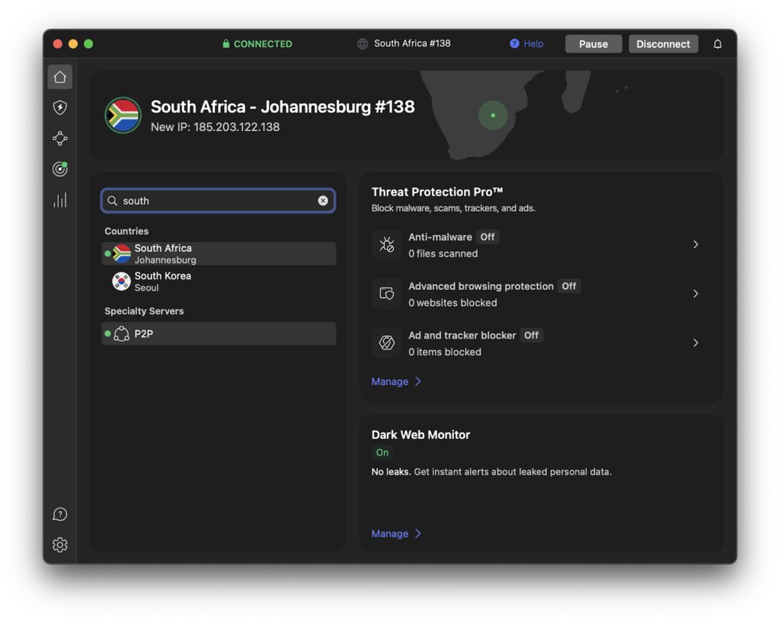Click Ad and tracker blocker Off badge
Viewport: 780px width, 621px height.
tap(531, 336)
